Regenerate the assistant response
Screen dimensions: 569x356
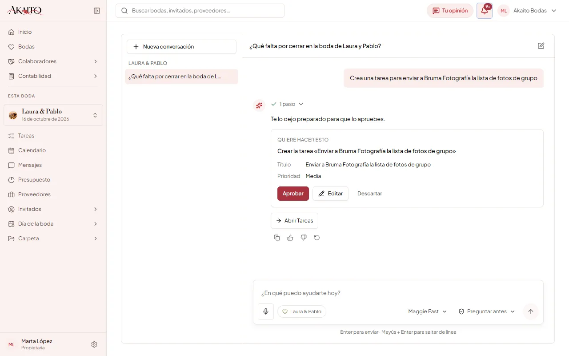point(317,238)
